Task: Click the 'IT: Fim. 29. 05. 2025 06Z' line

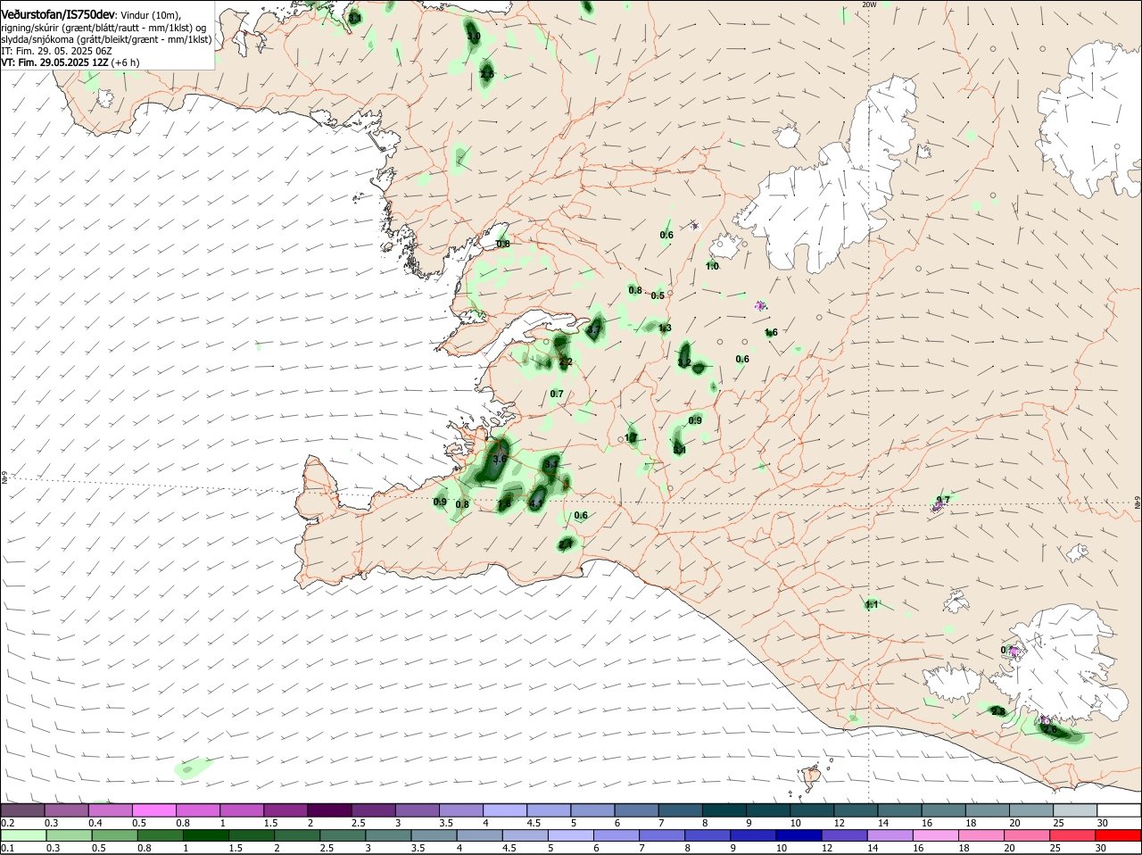Action: tap(56, 51)
